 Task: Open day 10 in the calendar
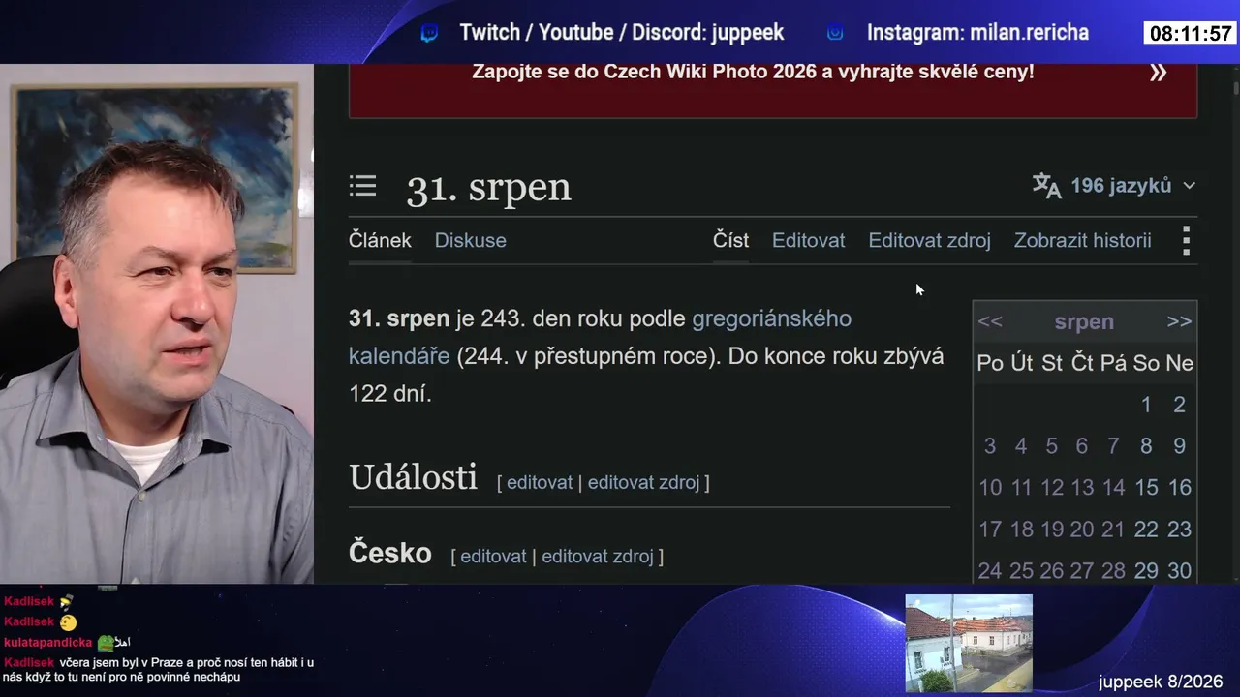(990, 488)
